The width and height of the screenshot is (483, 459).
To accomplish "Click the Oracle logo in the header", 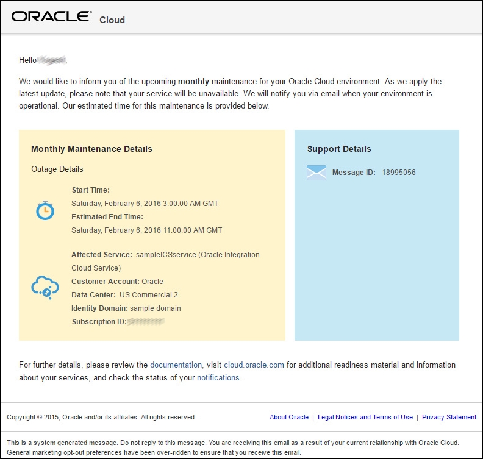I will click(x=51, y=16).
